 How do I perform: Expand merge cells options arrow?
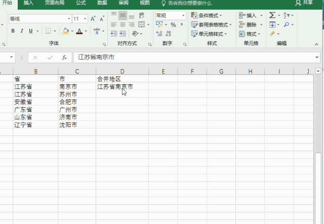148,25
